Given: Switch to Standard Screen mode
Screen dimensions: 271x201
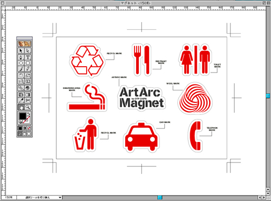Looking at the screenshot, I should coord(20,134).
